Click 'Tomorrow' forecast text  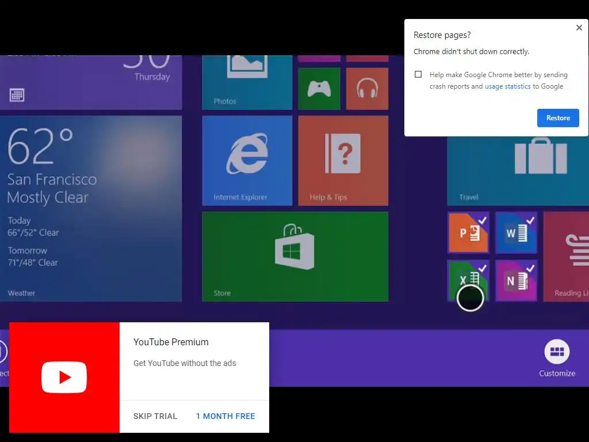tap(28, 250)
